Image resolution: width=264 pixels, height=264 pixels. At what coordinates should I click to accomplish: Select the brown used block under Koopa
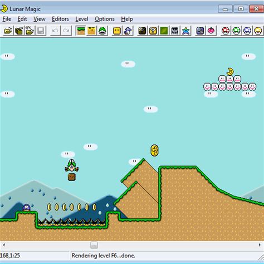click(x=72, y=177)
